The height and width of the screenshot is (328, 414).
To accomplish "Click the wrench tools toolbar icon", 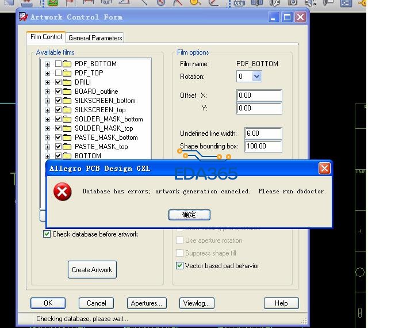I will pyautogui.click(x=274, y=3).
